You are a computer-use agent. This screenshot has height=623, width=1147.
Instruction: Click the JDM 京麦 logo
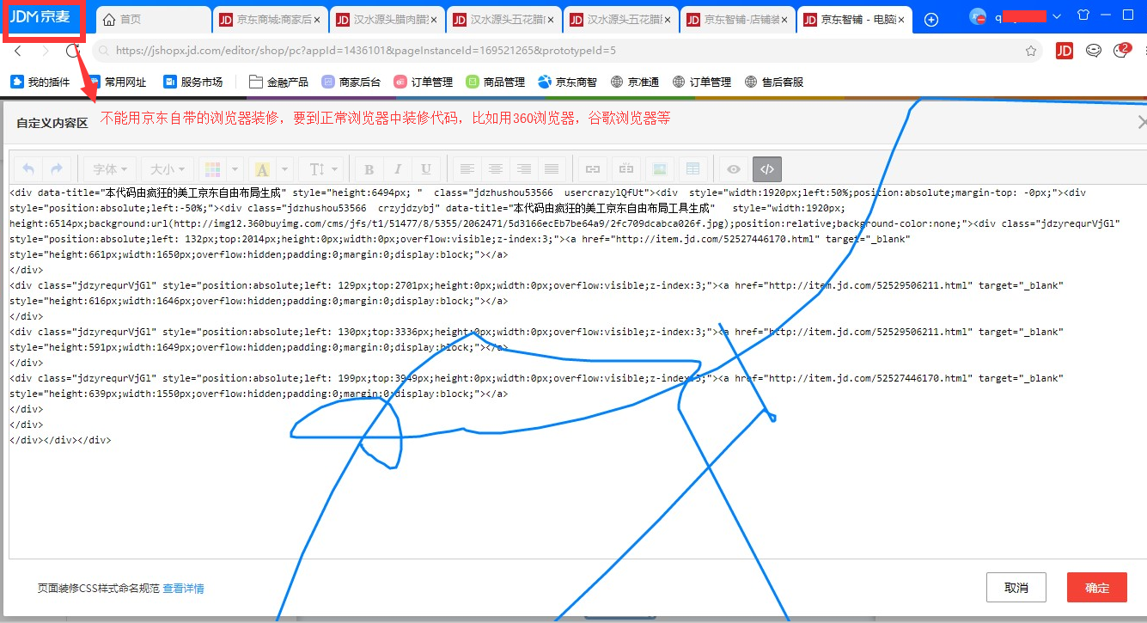point(40,16)
